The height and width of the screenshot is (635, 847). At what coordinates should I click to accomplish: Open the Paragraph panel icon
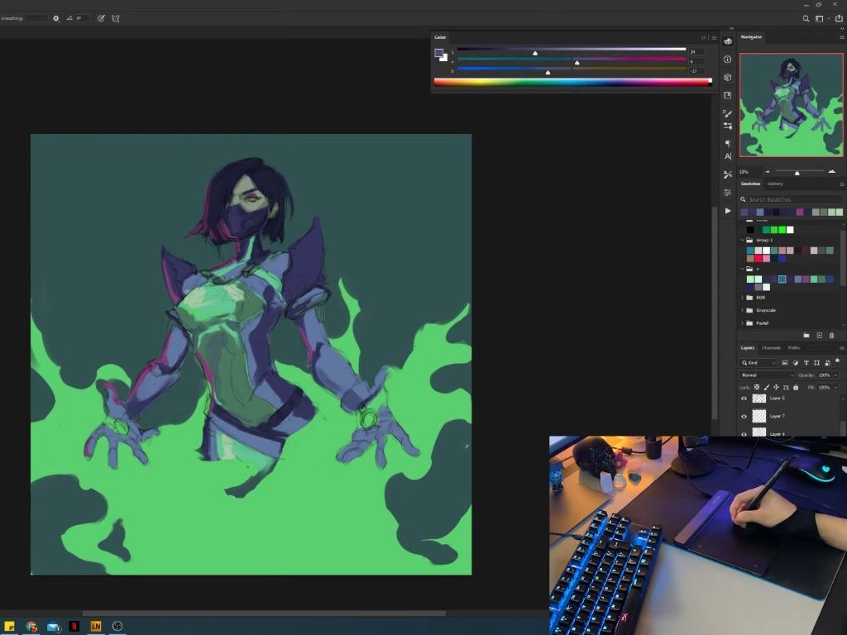coord(728,144)
